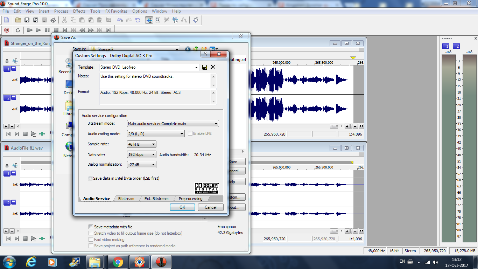Click the Trim/Crop icon in main toolbar
This screenshot has height=269, width=478.
coord(108,20)
